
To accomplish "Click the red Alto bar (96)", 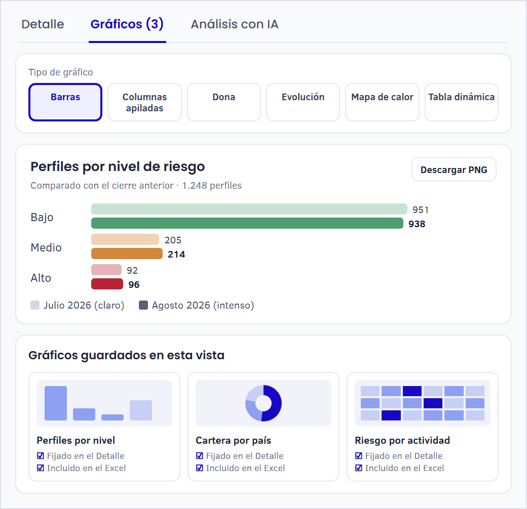I will pos(107,283).
